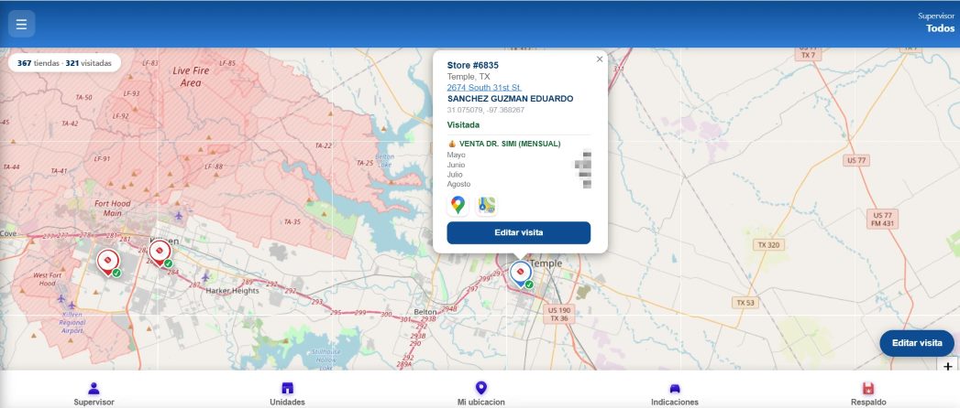Viewport: 960px width, 408px height.
Task: Click the Live Fire Area map label
Action: [x=191, y=76]
